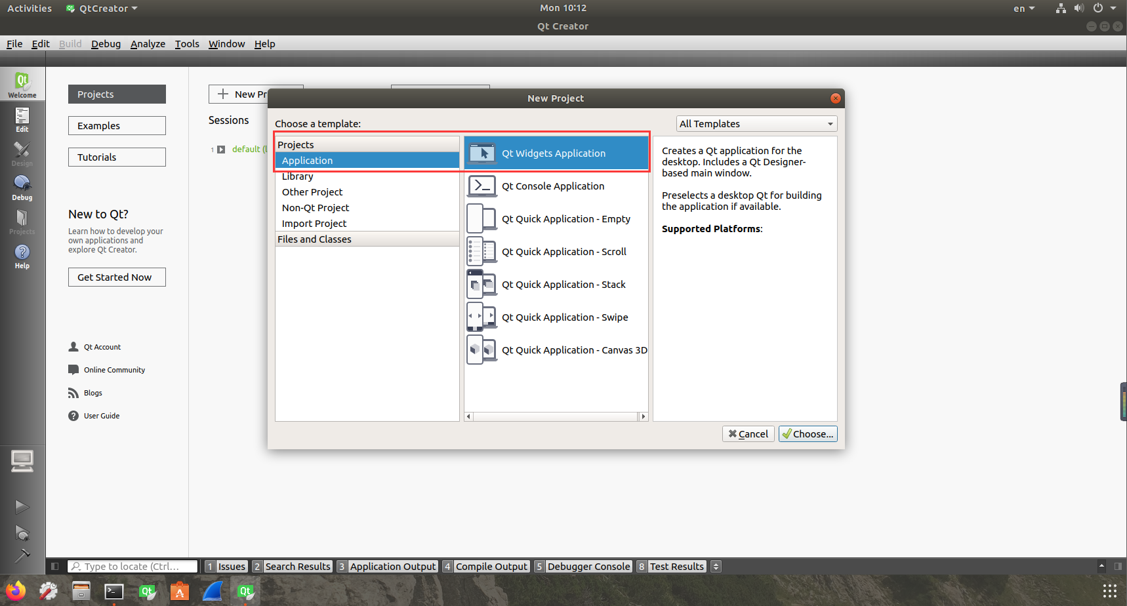Open the Terminal from the dock
Image resolution: width=1127 pixels, height=606 pixels.
114,591
